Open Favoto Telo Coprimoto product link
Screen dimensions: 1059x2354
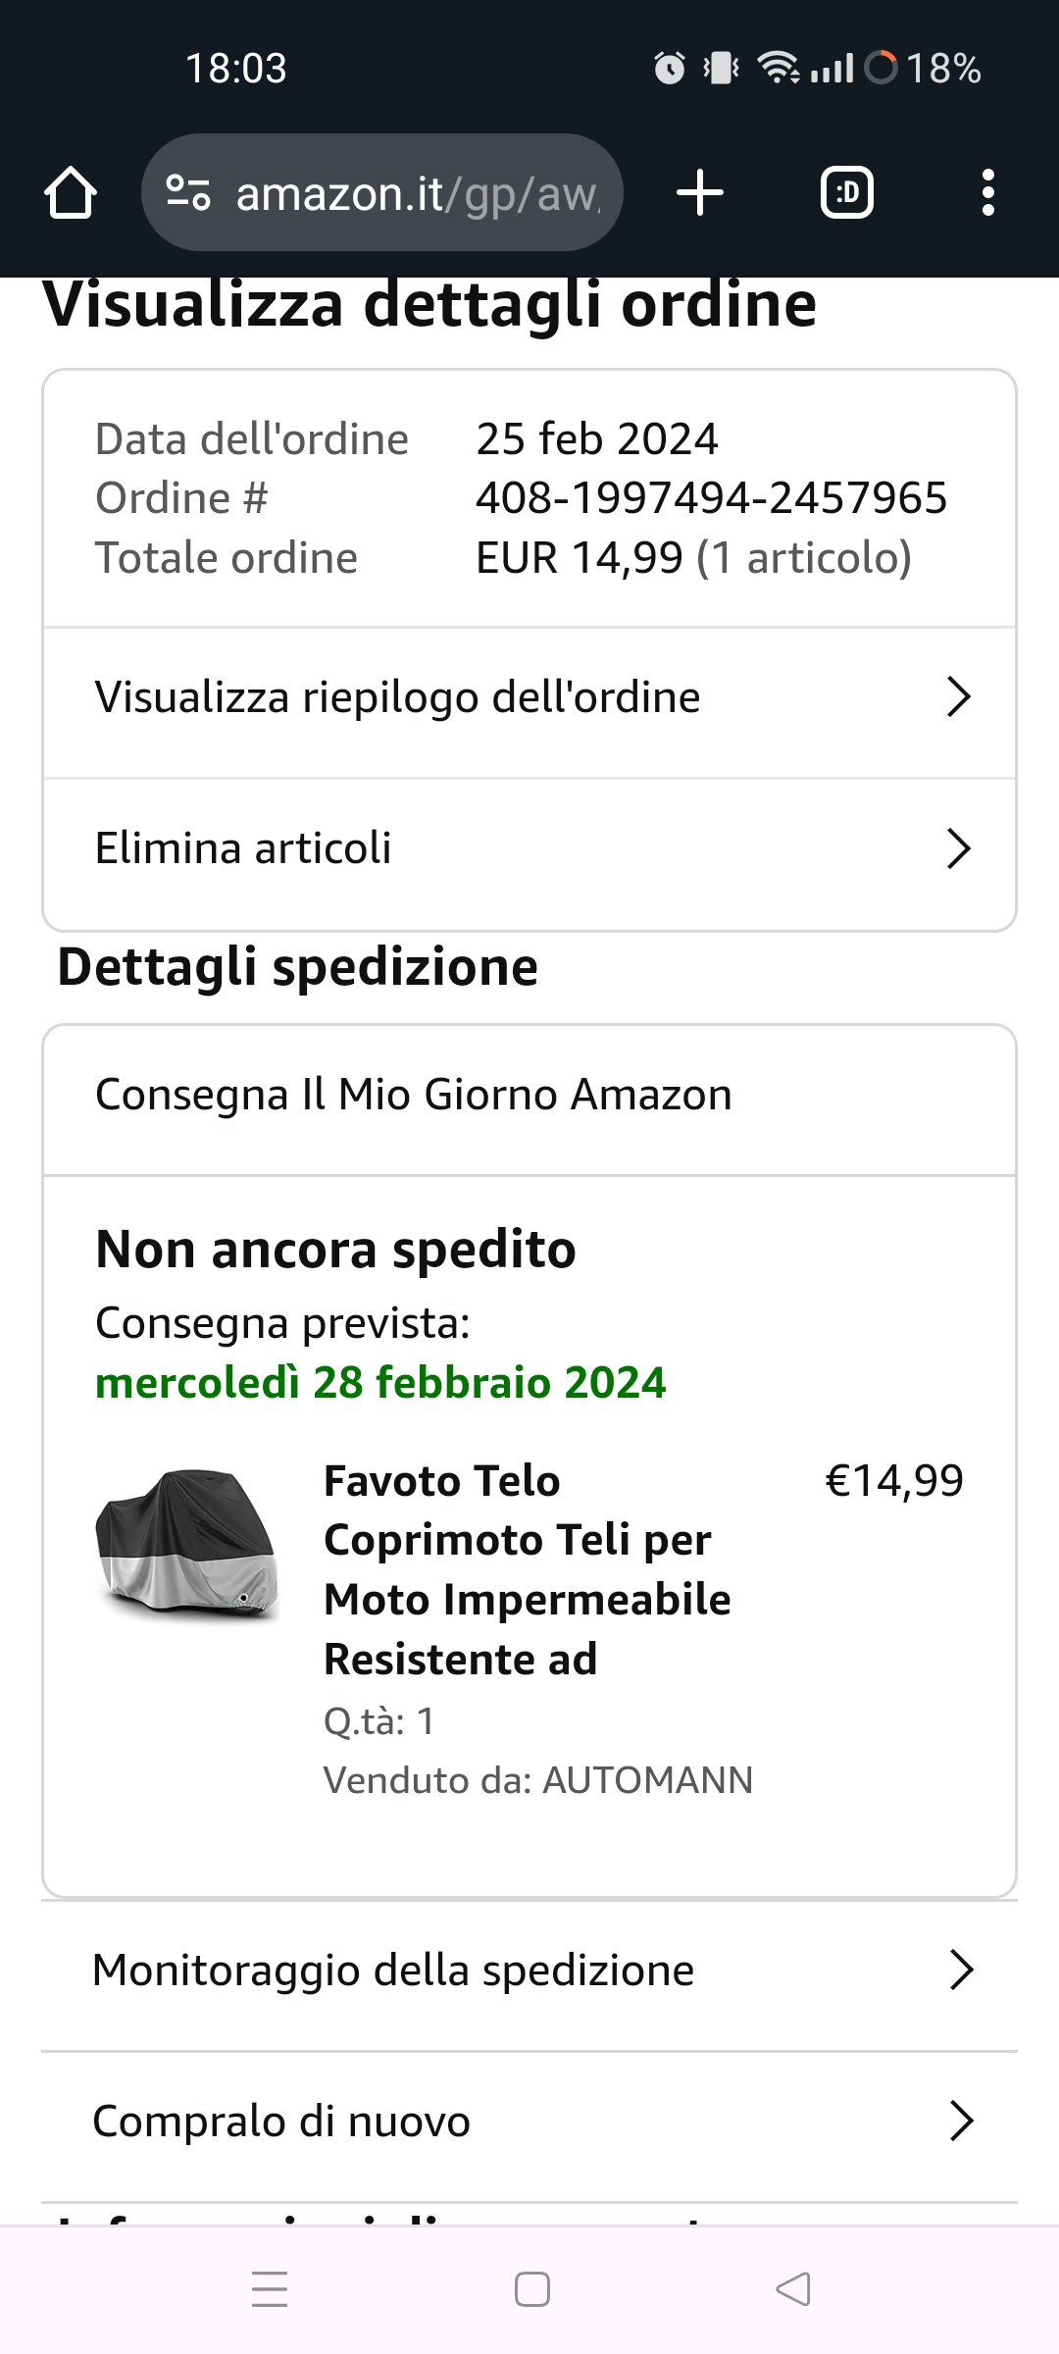coord(527,1569)
